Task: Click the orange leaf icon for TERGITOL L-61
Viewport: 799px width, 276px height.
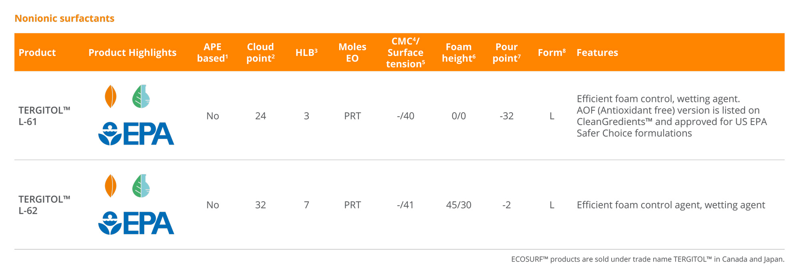Action: [x=111, y=96]
